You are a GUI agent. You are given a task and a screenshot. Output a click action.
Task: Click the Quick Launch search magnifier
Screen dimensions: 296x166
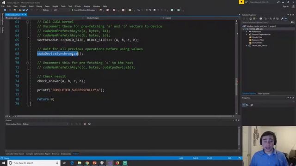278,2
